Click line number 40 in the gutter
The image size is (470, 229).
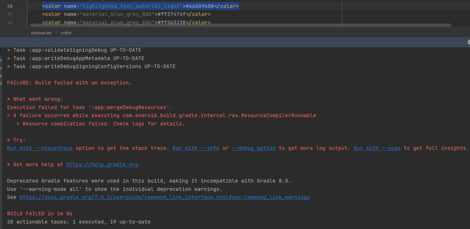[10, 22]
